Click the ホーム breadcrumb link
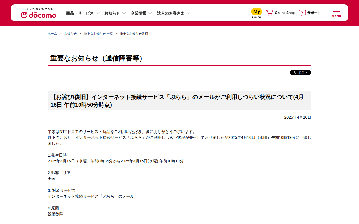Viewport: 359px width, 224px height. coord(52,34)
